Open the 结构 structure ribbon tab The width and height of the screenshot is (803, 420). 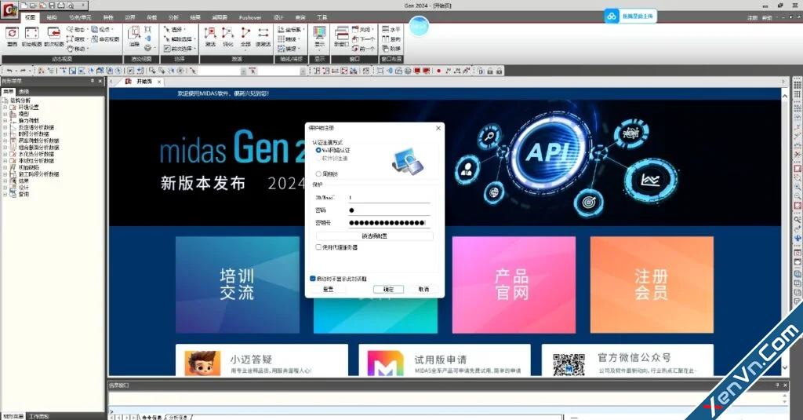pyautogui.click(x=52, y=17)
